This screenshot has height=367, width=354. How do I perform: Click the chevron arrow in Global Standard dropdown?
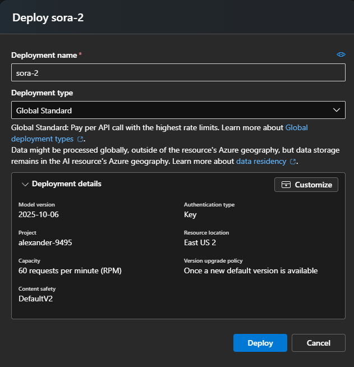[337, 110]
